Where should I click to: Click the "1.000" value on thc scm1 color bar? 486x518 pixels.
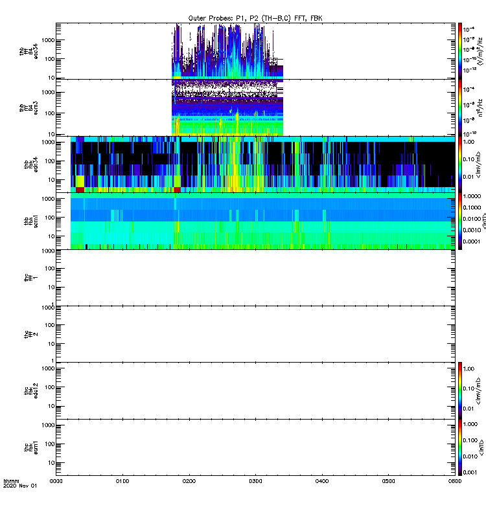tap(470, 424)
